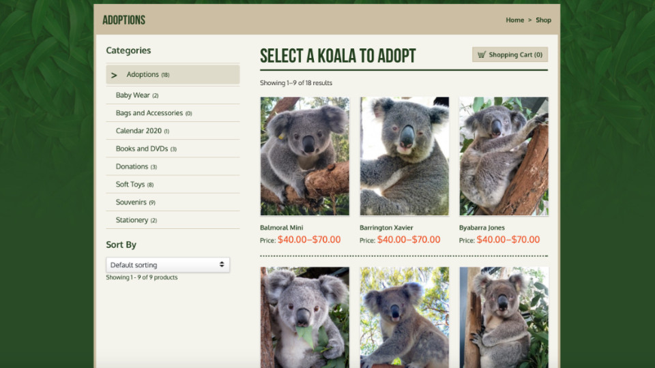Image resolution: width=655 pixels, height=368 pixels.
Task: Select the Soft Toys category
Action: coord(130,184)
